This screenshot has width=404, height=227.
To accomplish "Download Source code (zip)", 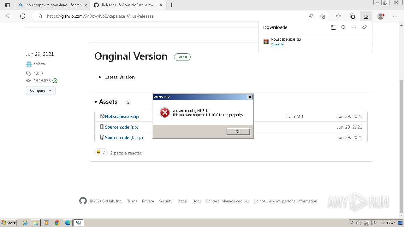I will tap(122, 127).
